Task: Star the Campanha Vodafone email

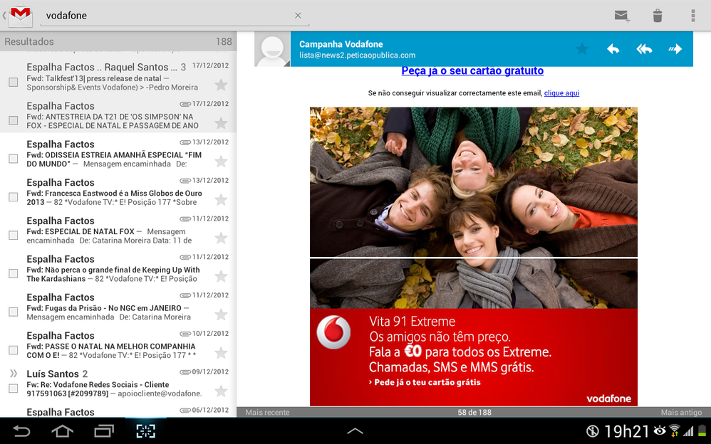Action: (x=582, y=49)
